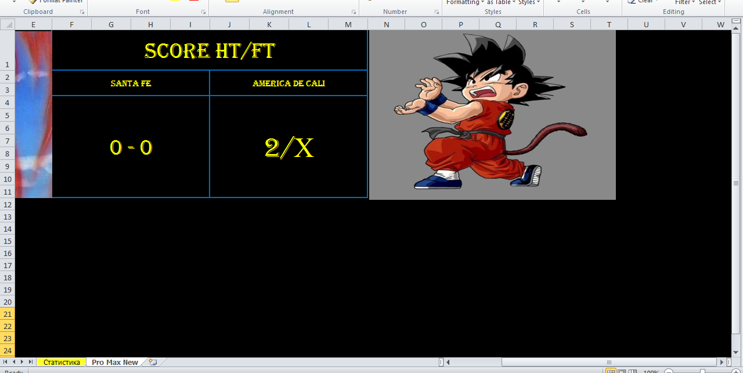Open the Clipboard pane dialog launcher

click(x=82, y=12)
